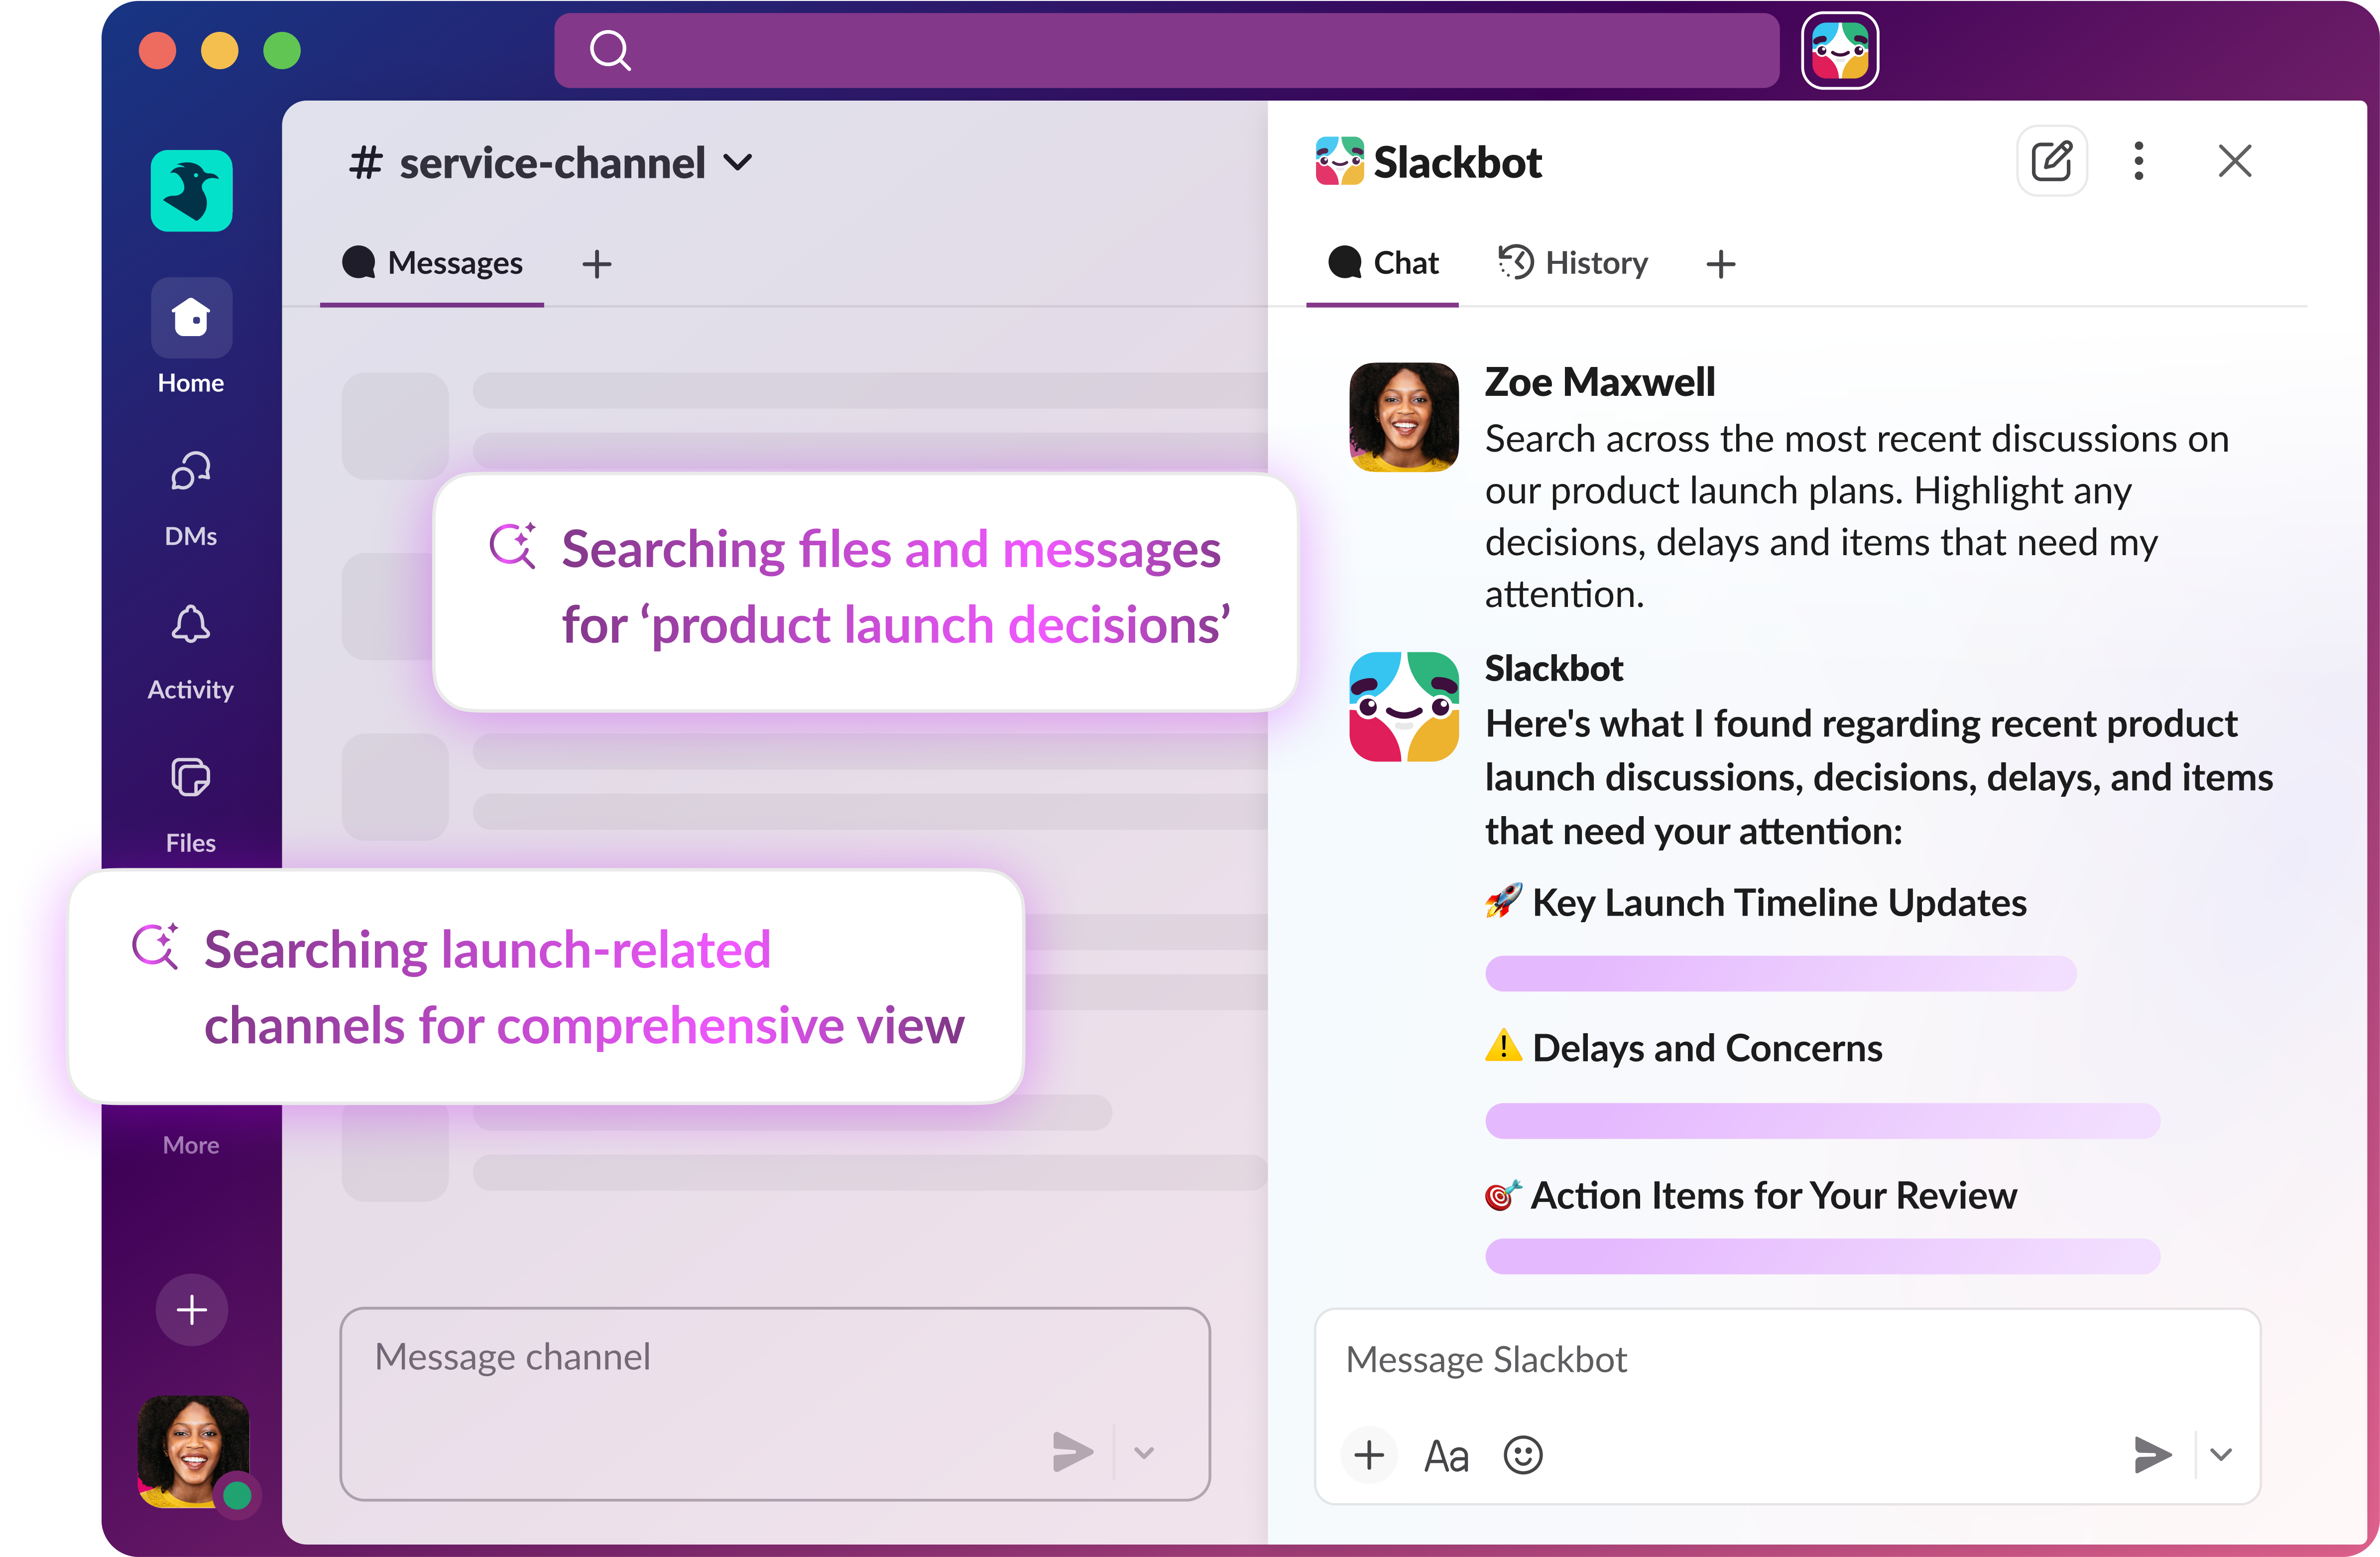
Task: Open the emoji picker in Slackbot composer
Action: tap(1522, 1456)
